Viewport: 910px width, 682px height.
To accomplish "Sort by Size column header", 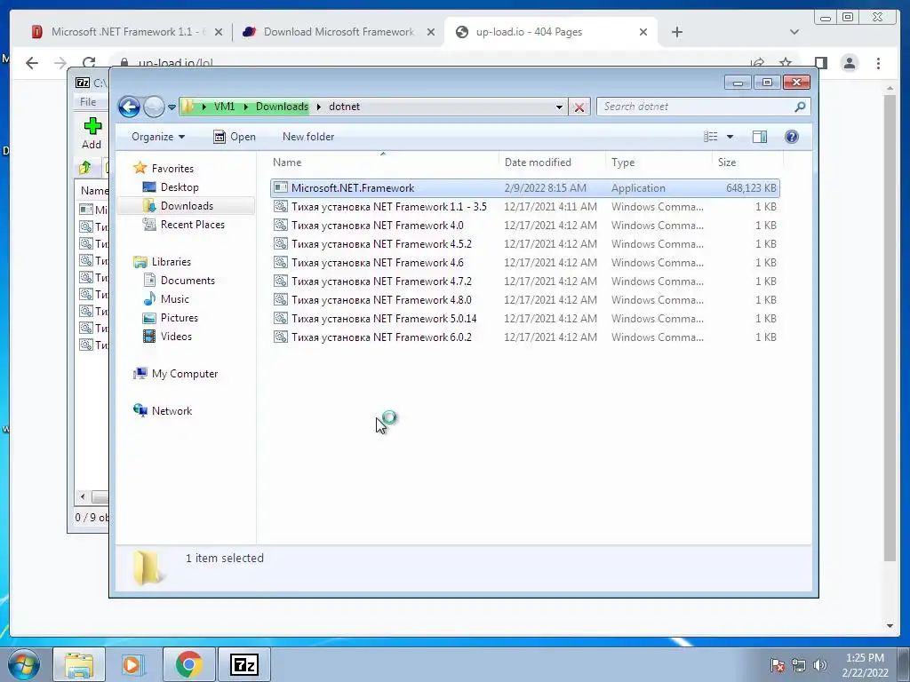I will pos(747,163).
